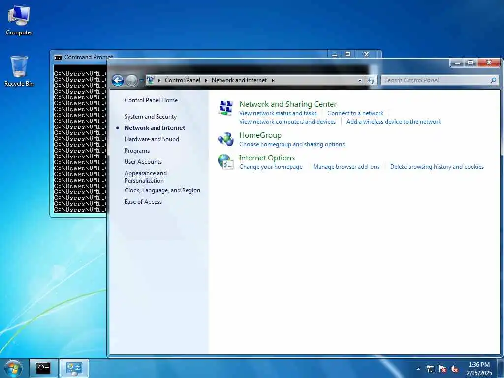The image size is (504, 378).
Task: Open System and Security category
Action: click(x=151, y=117)
